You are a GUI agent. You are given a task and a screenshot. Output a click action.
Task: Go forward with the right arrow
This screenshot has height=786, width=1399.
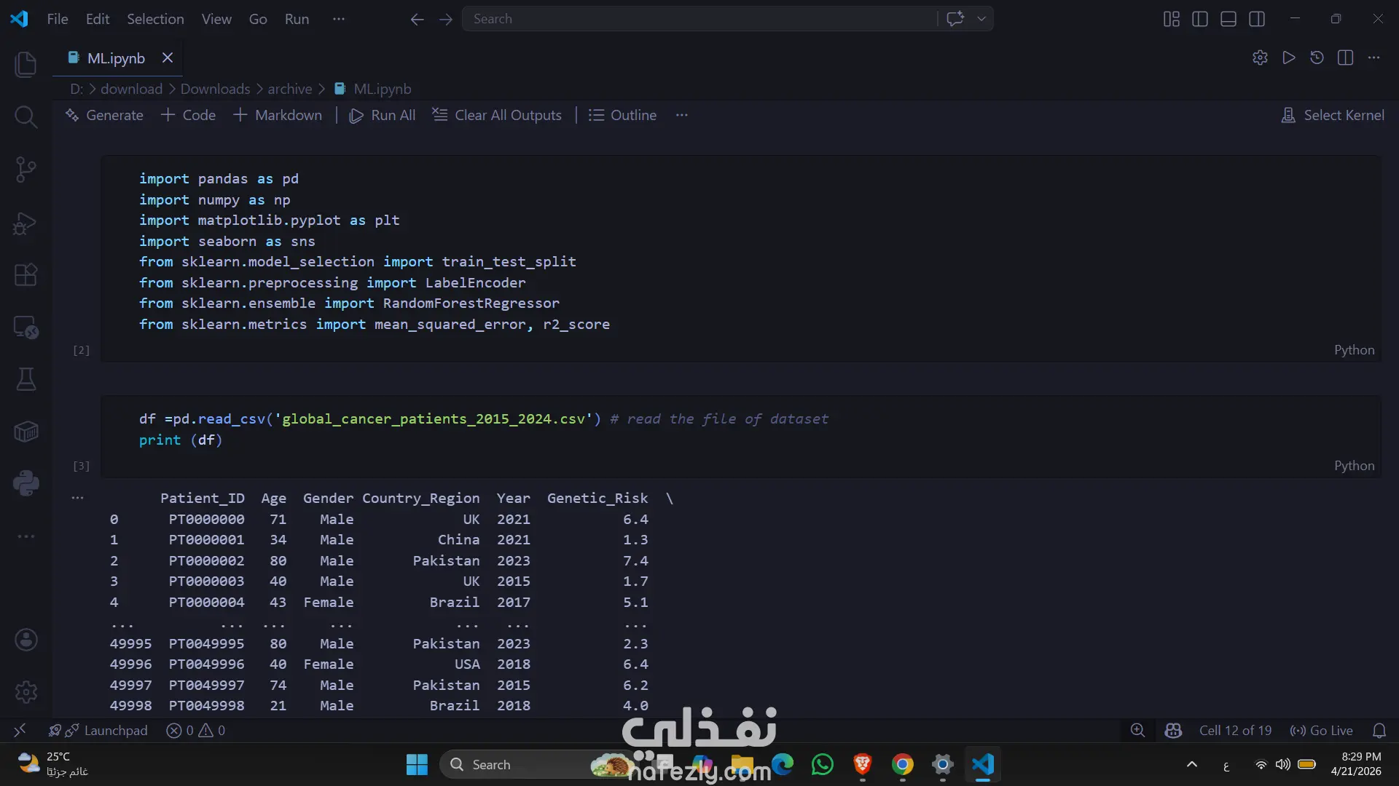click(446, 19)
